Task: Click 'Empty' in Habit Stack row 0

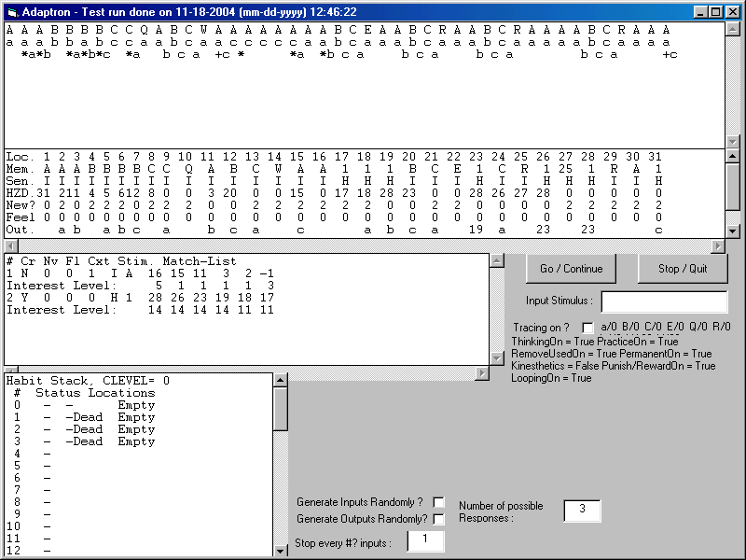Action: pyautogui.click(x=136, y=405)
